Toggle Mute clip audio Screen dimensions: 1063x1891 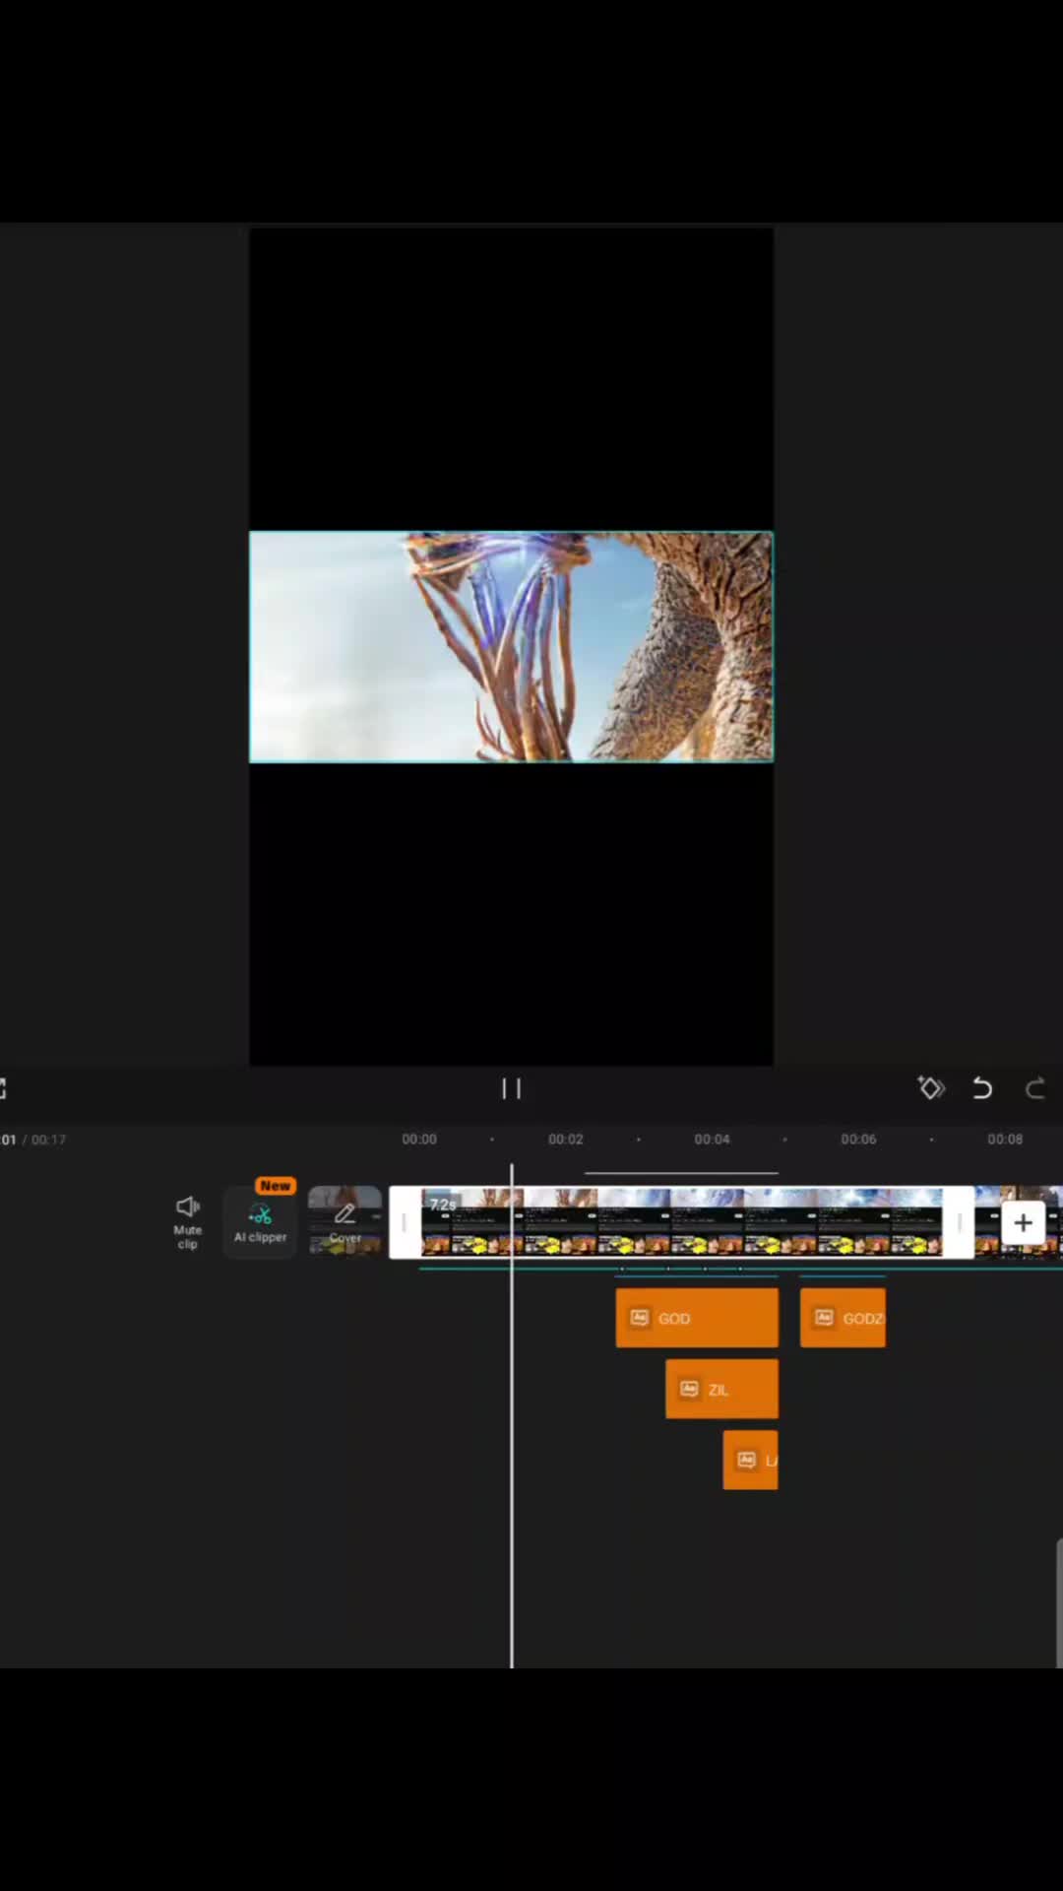(187, 1222)
